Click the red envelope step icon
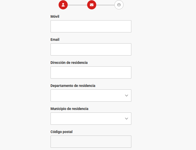The image size is (196, 150). [x=92, y=5]
